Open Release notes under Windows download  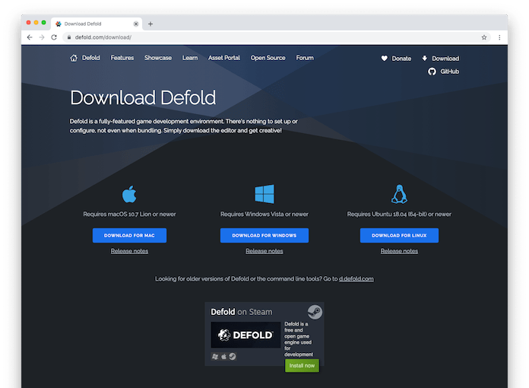[x=264, y=251]
